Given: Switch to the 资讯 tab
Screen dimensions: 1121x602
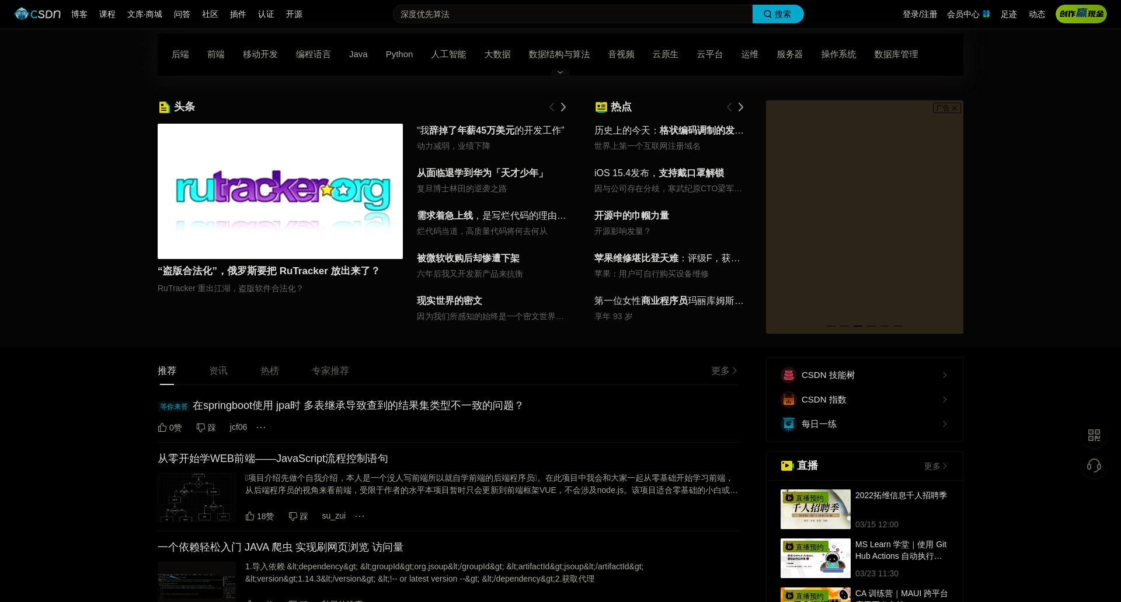Looking at the screenshot, I should click(x=218, y=370).
